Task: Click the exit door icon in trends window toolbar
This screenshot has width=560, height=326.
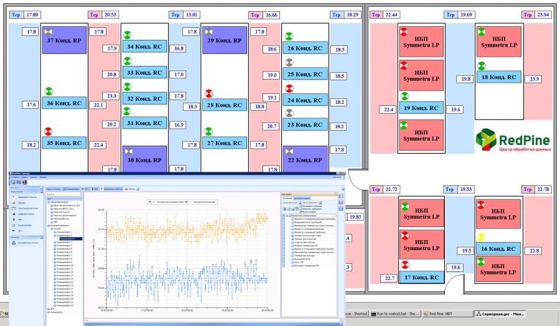Action: tap(24, 182)
